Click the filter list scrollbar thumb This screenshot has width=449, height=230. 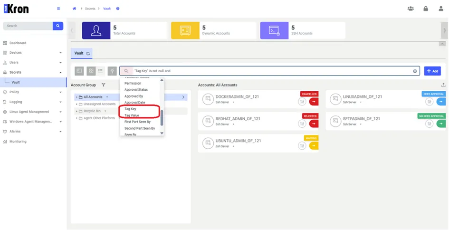click(x=162, y=117)
